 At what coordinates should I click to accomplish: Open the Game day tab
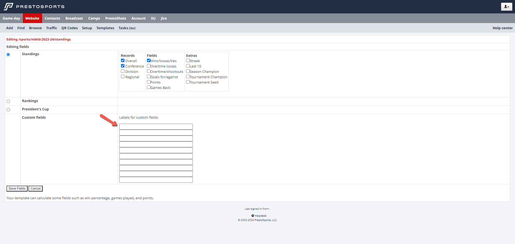tap(11, 18)
